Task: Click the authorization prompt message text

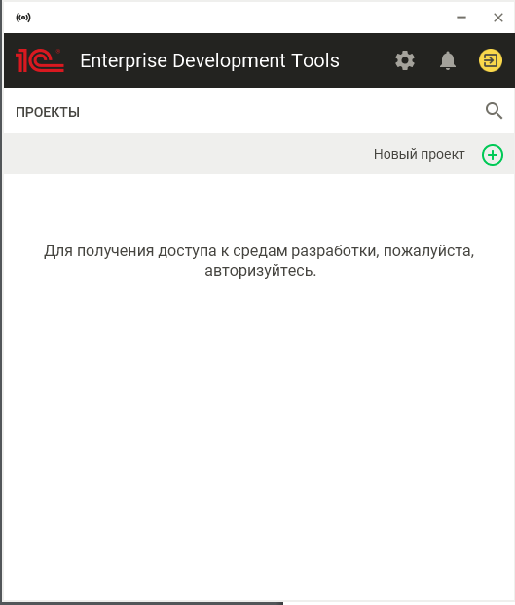Action: [259, 260]
